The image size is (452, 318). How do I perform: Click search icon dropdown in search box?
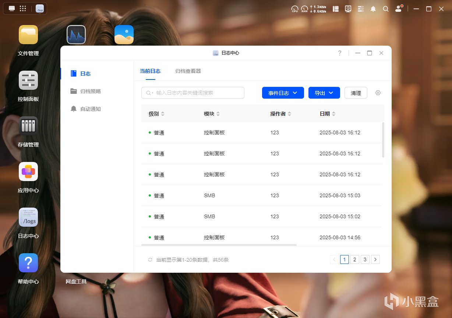[150, 93]
